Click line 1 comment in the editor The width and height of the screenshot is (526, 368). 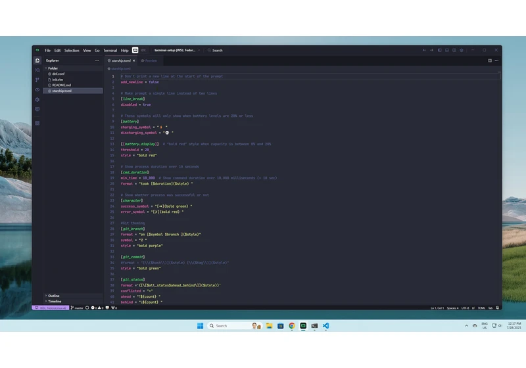(x=172, y=76)
